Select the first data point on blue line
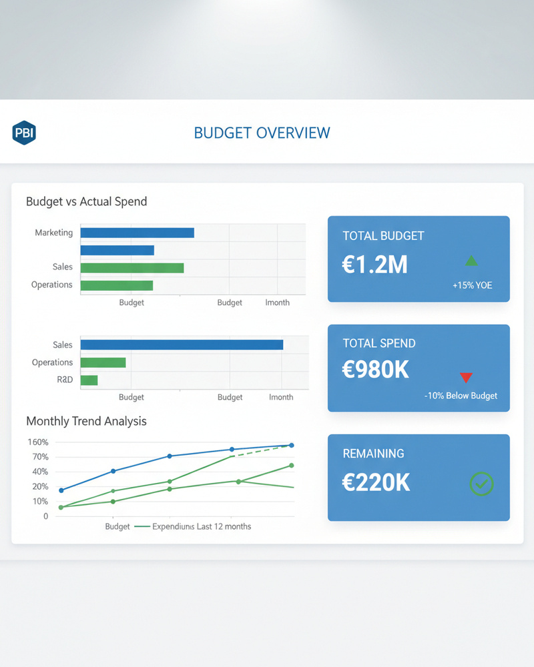 pyautogui.click(x=61, y=490)
